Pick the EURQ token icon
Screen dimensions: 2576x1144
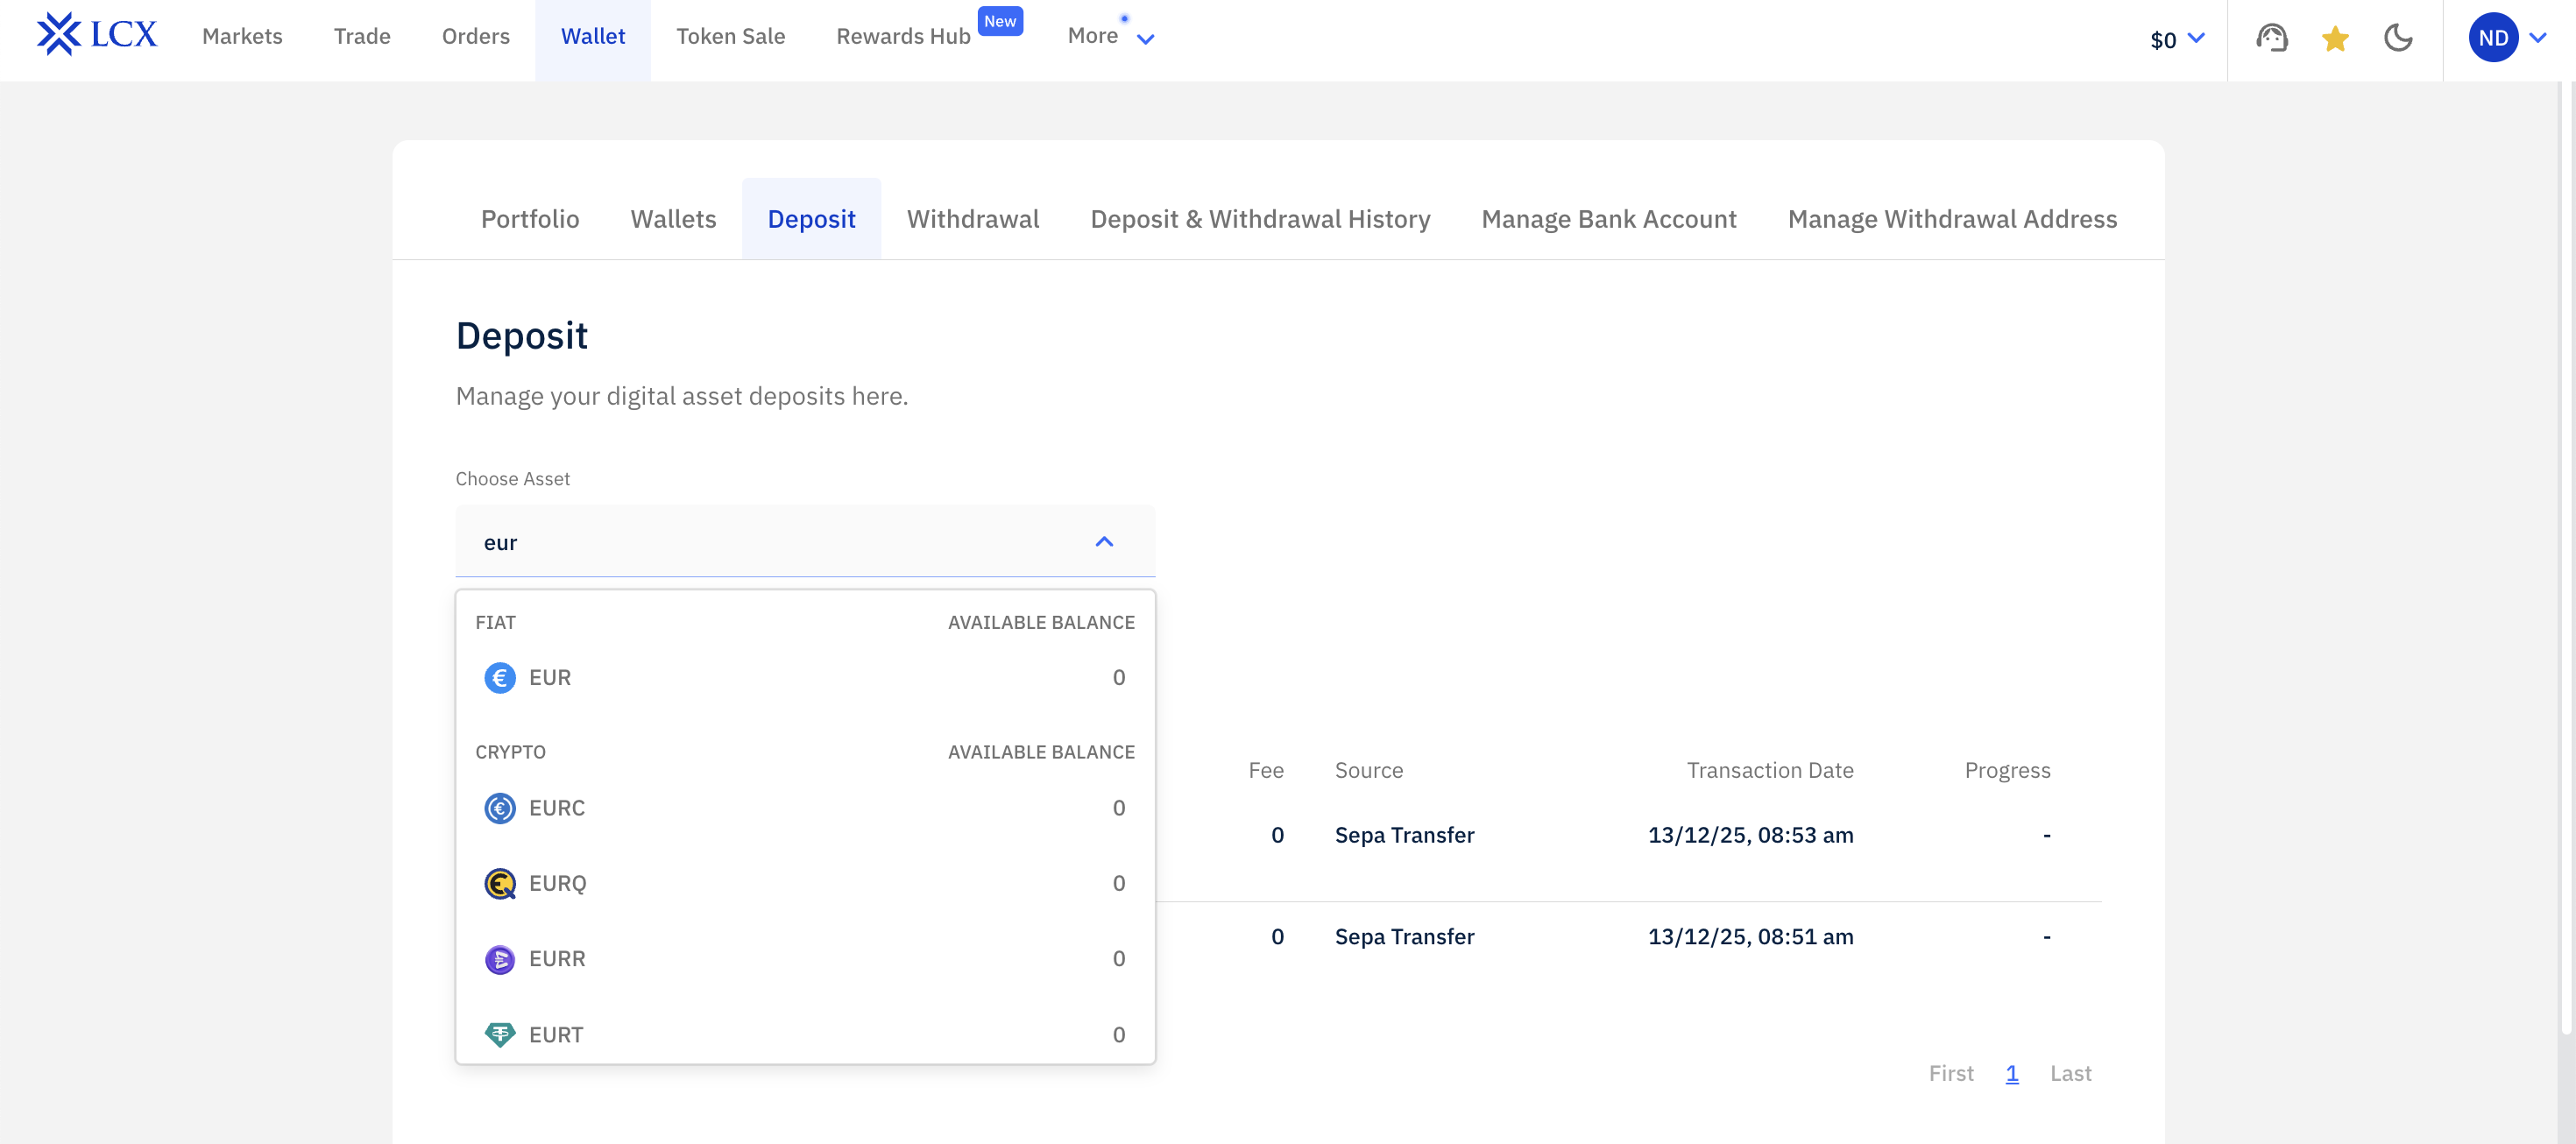pyautogui.click(x=499, y=883)
